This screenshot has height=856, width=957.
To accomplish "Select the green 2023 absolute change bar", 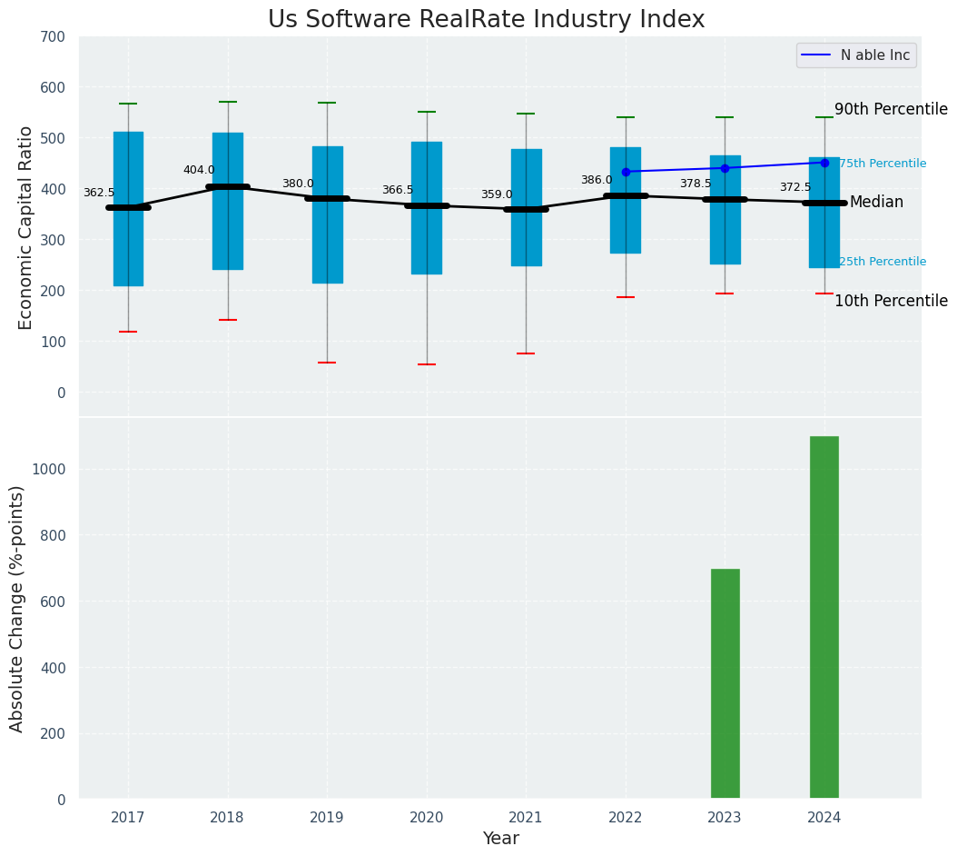I will click(x=725, y=683).
